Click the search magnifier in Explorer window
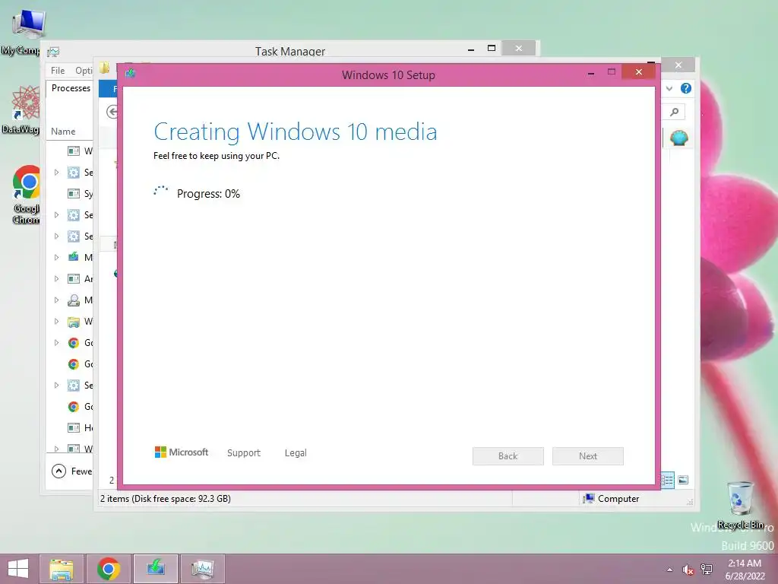Viewport: 778px width, 584px height. 675,113
